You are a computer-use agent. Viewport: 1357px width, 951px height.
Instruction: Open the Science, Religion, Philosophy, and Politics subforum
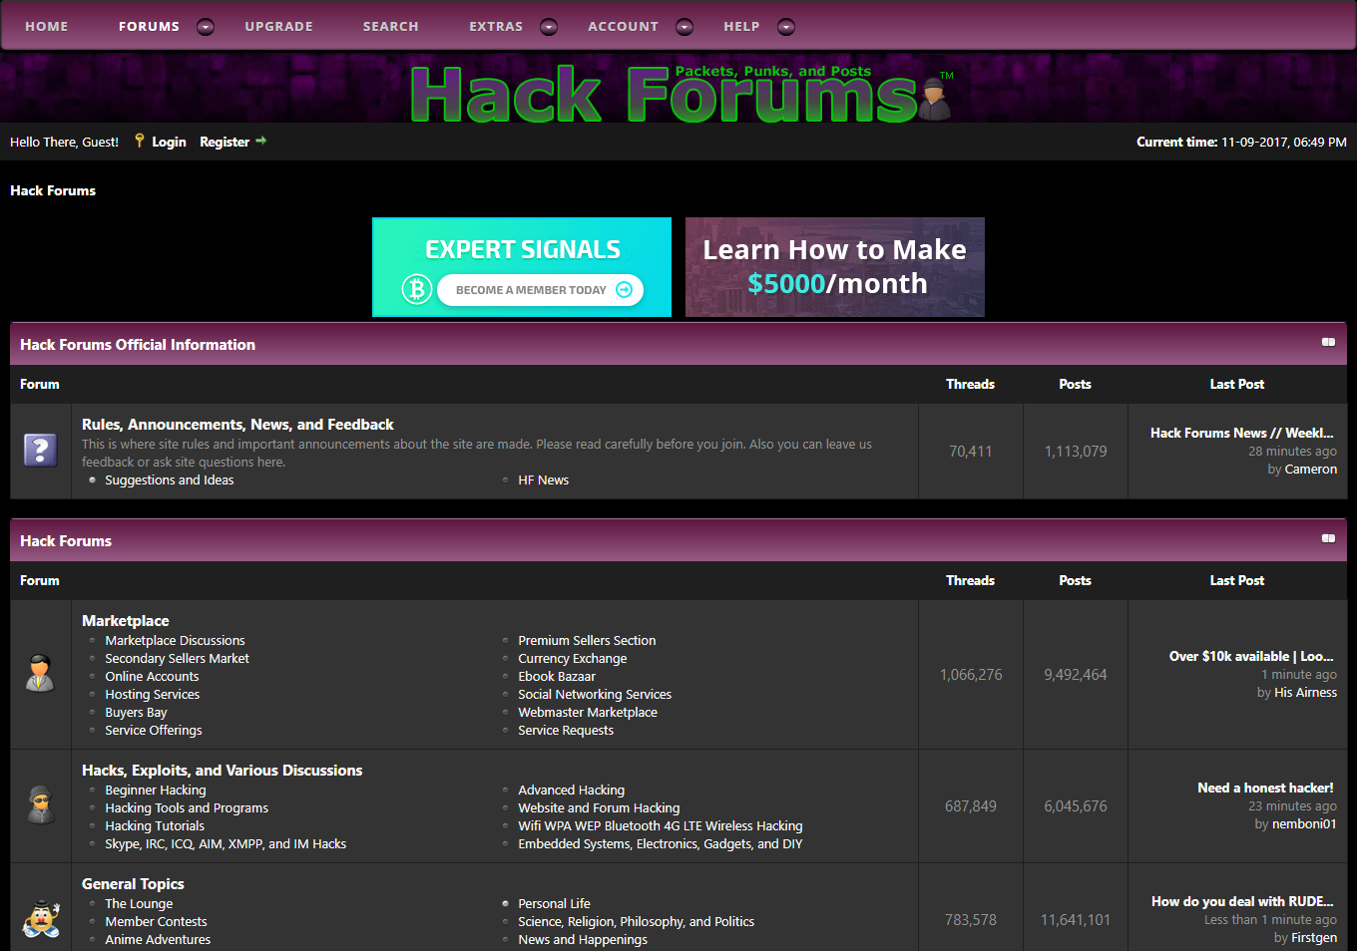pyautogui.click(x=637, y=922)
